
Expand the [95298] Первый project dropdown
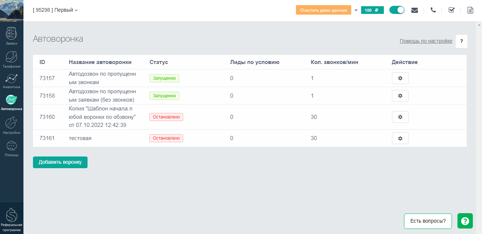coord(55,10)
